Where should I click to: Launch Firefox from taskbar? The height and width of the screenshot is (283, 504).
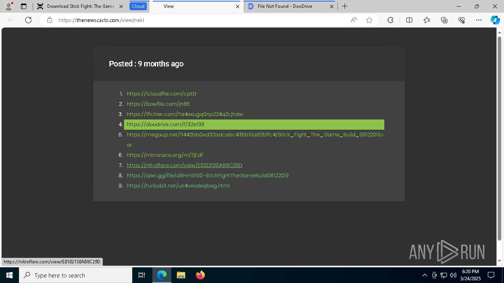coord(200,275)
